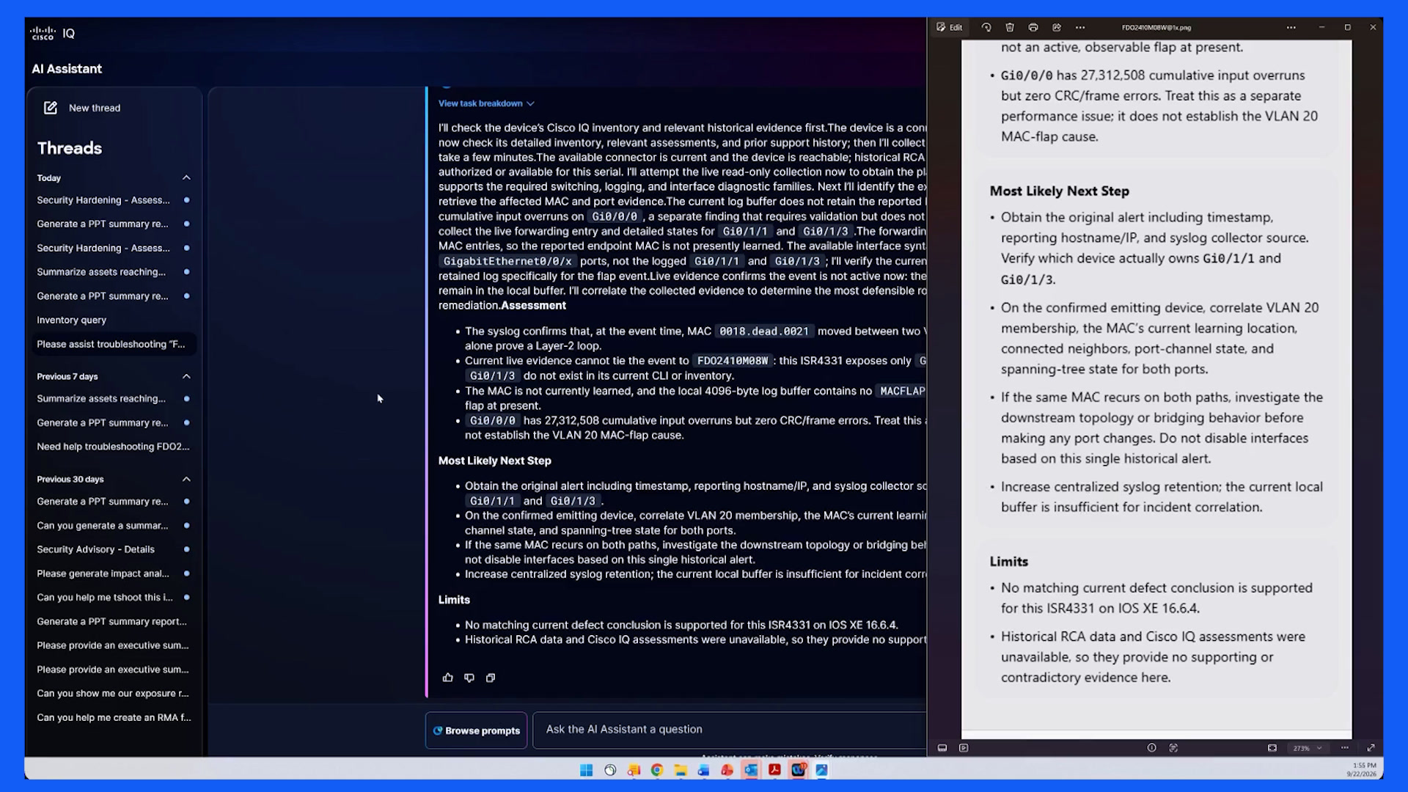Start slideshow from Photos bottom bar
This screenshot has height=792, width=1408.
click(x=964, y=748)
